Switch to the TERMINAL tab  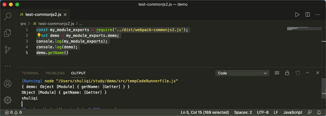point(30,73)
